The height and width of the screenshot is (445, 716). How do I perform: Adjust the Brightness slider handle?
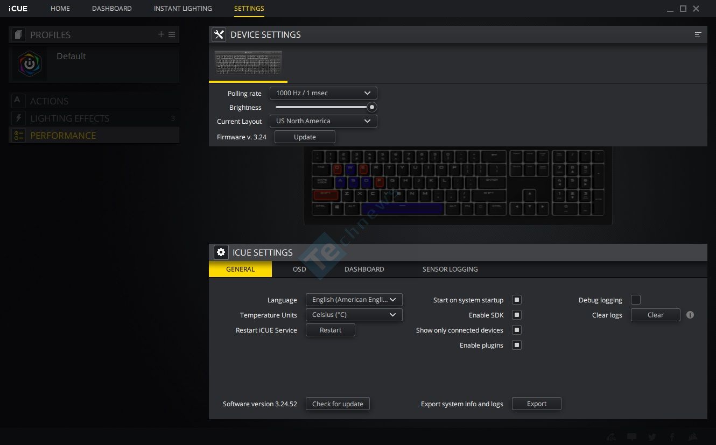pos(371,107)
